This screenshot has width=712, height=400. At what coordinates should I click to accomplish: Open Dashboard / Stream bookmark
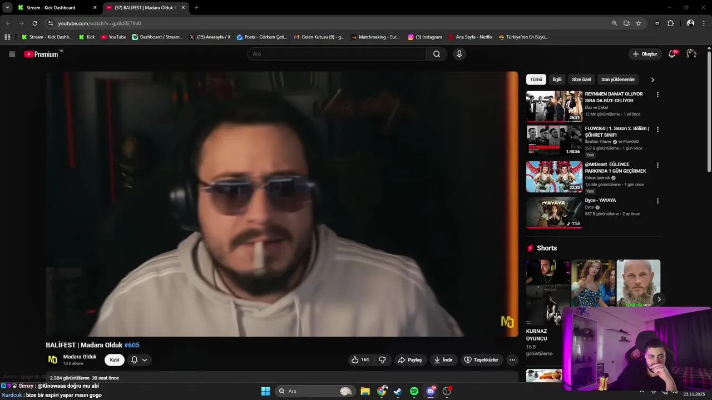[x=157, y=37]
